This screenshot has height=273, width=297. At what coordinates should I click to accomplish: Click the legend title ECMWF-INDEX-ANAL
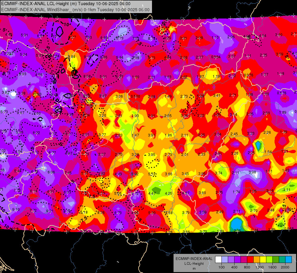click(194, 259)
